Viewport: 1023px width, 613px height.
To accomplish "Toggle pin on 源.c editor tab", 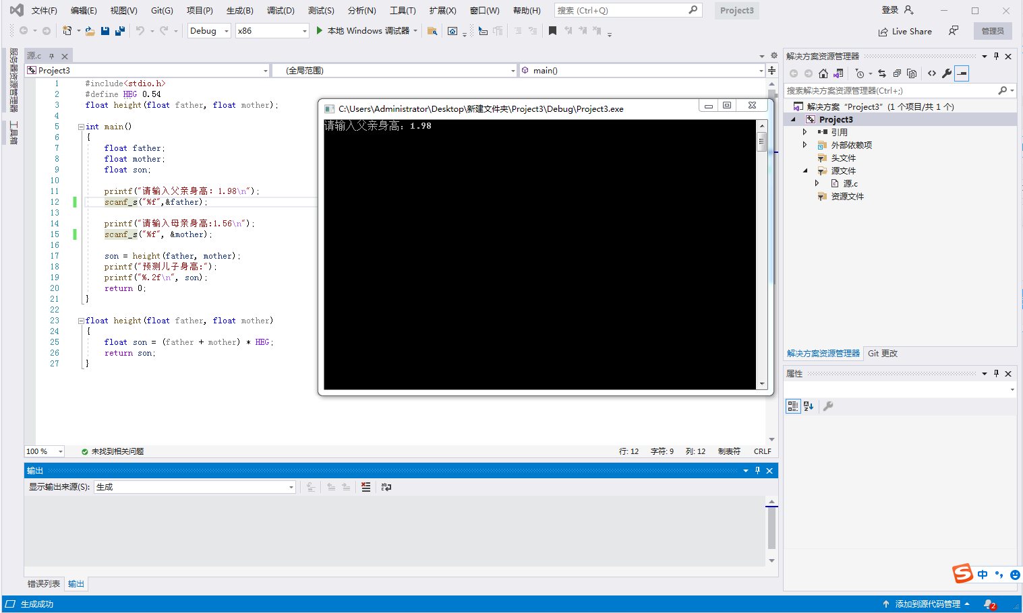I will [51, 56].
